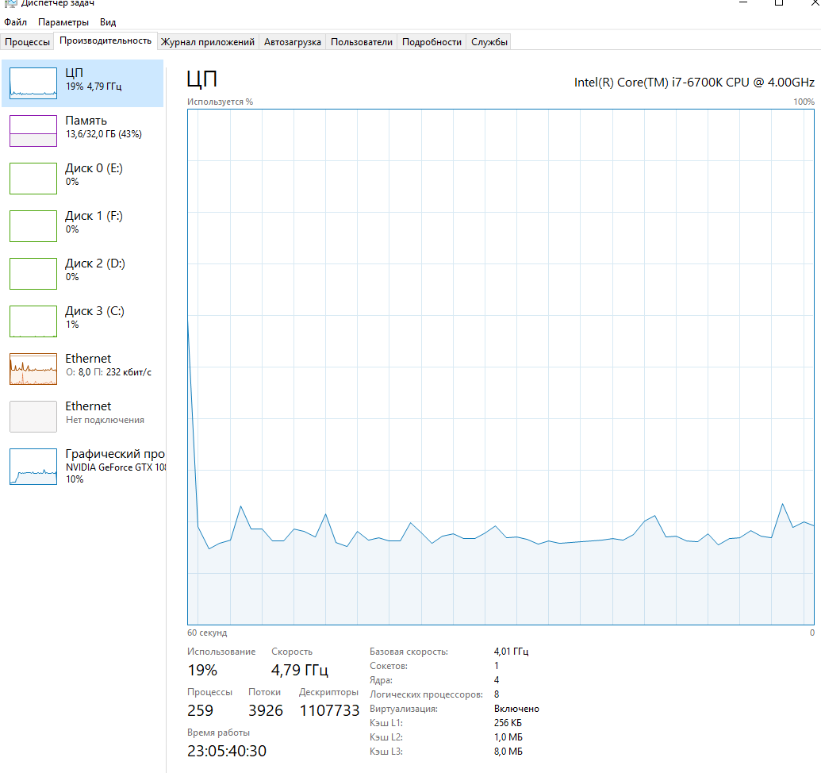Click the 19% Использование value
The image size is (821, 773).
pyautogui.click(x=202, y=670)
